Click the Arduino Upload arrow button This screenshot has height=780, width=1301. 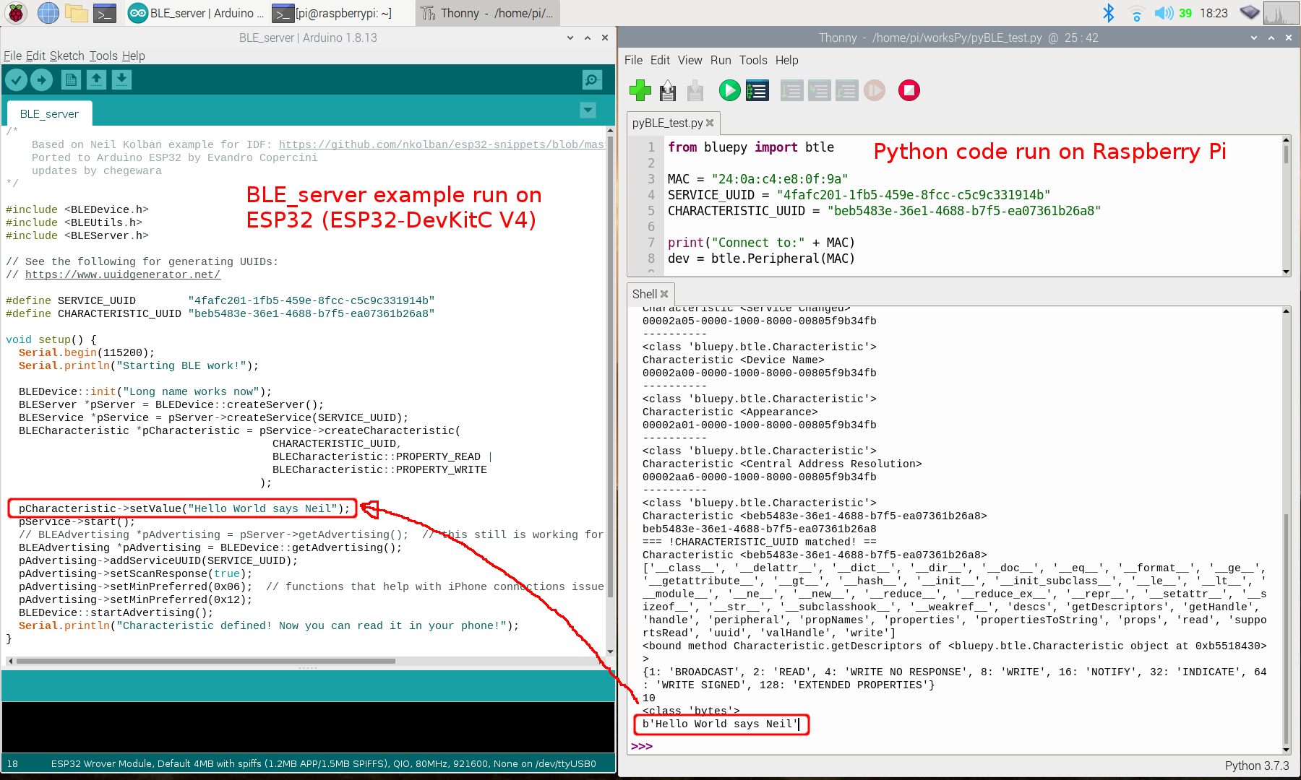[42, 80]
